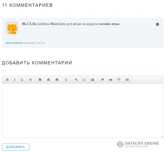
Task: Apply strikethrough formatting button
Action: (30, 80)
